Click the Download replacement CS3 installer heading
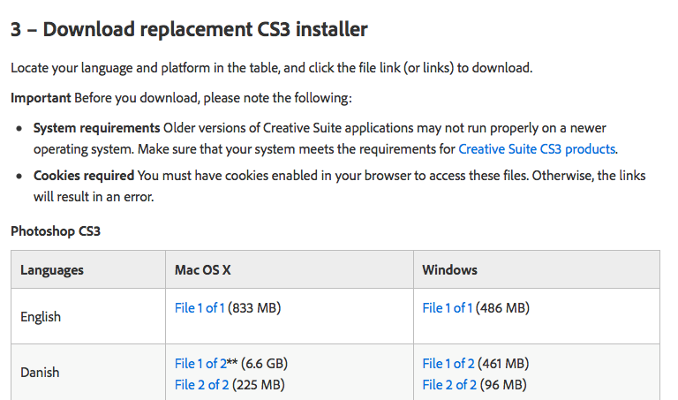Image resolution: width=678 pixels, height=400 pixels. point(189,29)
